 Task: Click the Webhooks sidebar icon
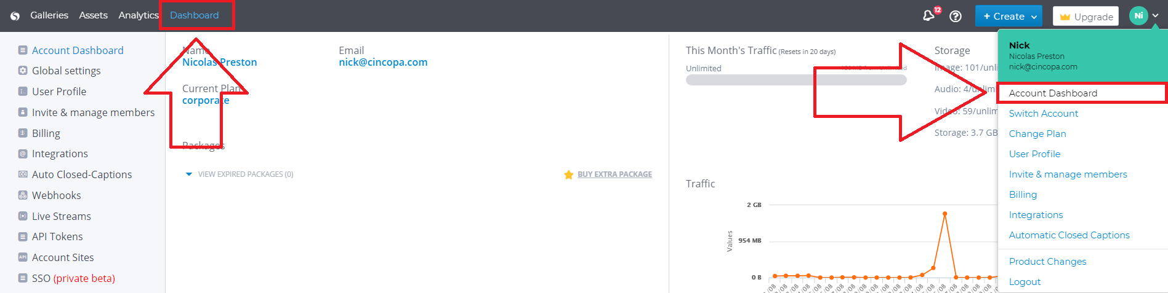23,195
